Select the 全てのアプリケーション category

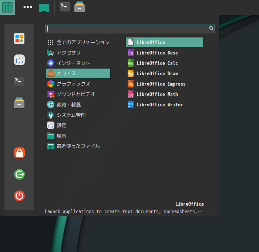[x=78, y=42]
